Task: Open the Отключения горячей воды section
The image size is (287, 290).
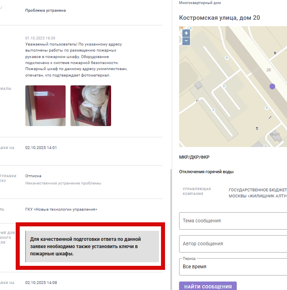Action: point(206,172)
